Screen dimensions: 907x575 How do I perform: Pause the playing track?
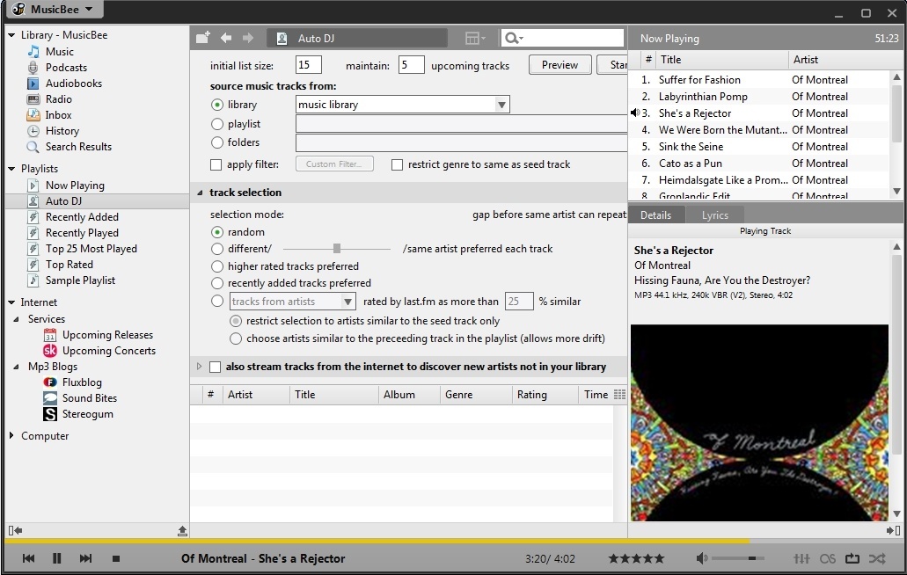[x=56, y=558]
